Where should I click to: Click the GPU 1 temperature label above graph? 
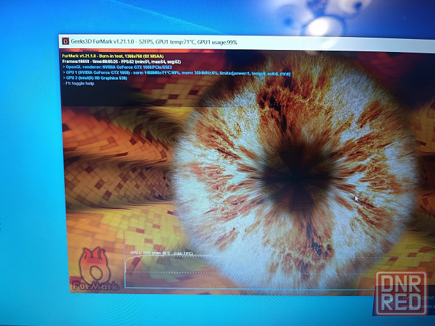click(x=161, y=252)
